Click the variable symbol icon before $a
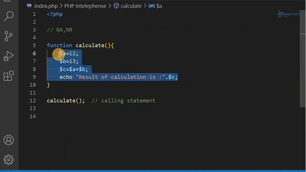Image resolution: width=306 pixels, height=172 pixels. (152, 6)
